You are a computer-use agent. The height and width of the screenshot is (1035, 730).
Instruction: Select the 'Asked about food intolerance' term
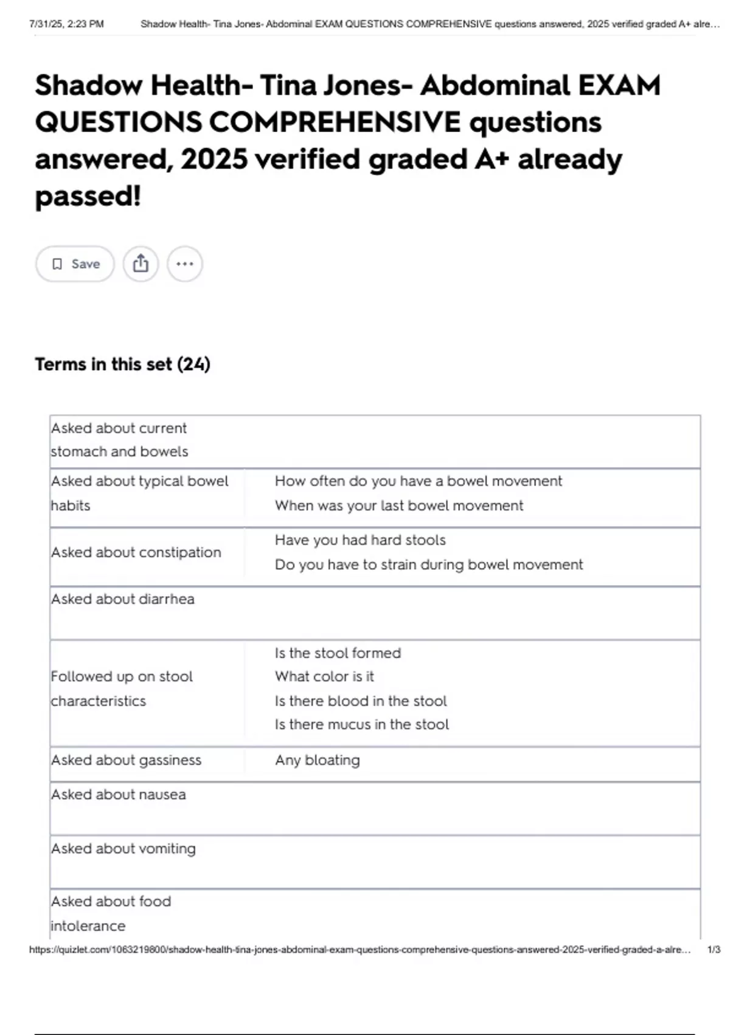tap(111, 913)
